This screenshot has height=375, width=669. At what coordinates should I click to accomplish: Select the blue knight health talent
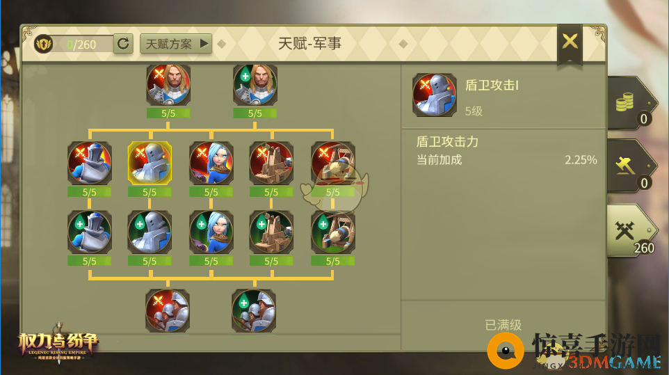click(90, 232)
